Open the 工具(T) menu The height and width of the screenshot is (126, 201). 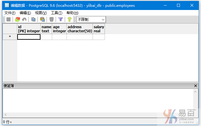[x=57, y=13]
